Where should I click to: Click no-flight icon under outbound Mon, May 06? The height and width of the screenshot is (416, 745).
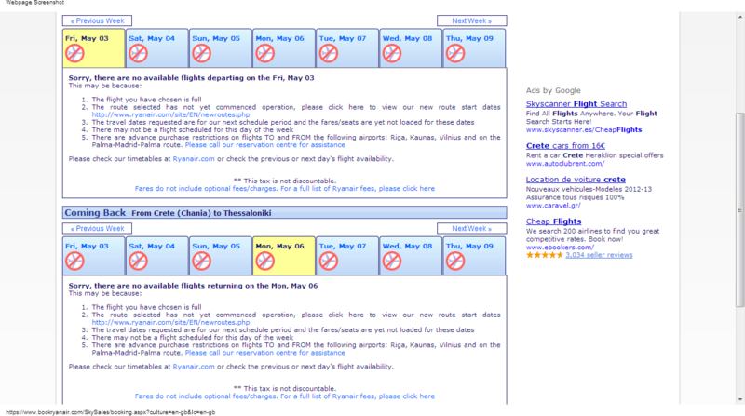(265, 53)
